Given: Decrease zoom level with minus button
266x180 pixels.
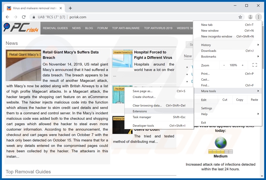Looking at the screenshot, I should 224,65.
